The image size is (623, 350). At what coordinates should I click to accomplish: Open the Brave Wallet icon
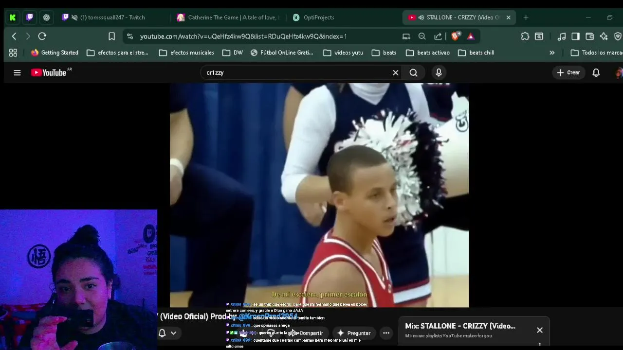pyautogui.click(x=589, y=36)
